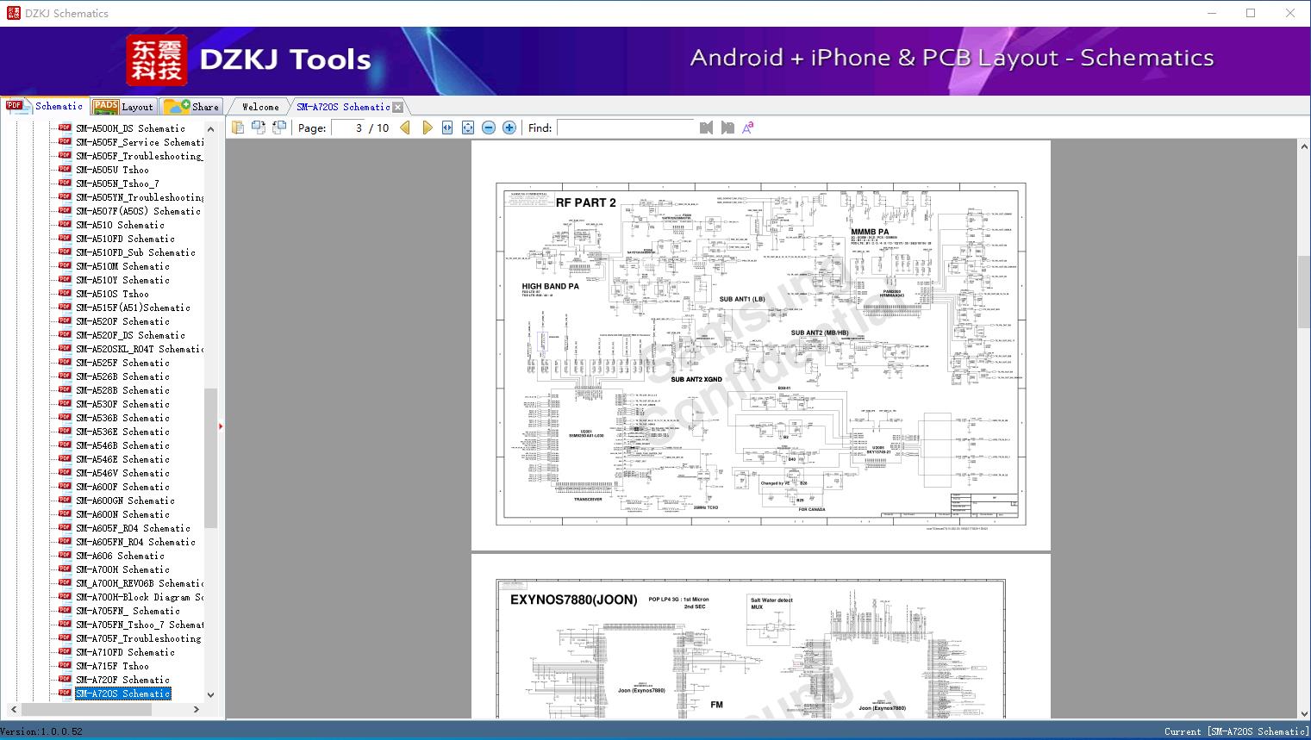
Task: Fit the whole page in view
Action: coord(468,127)
